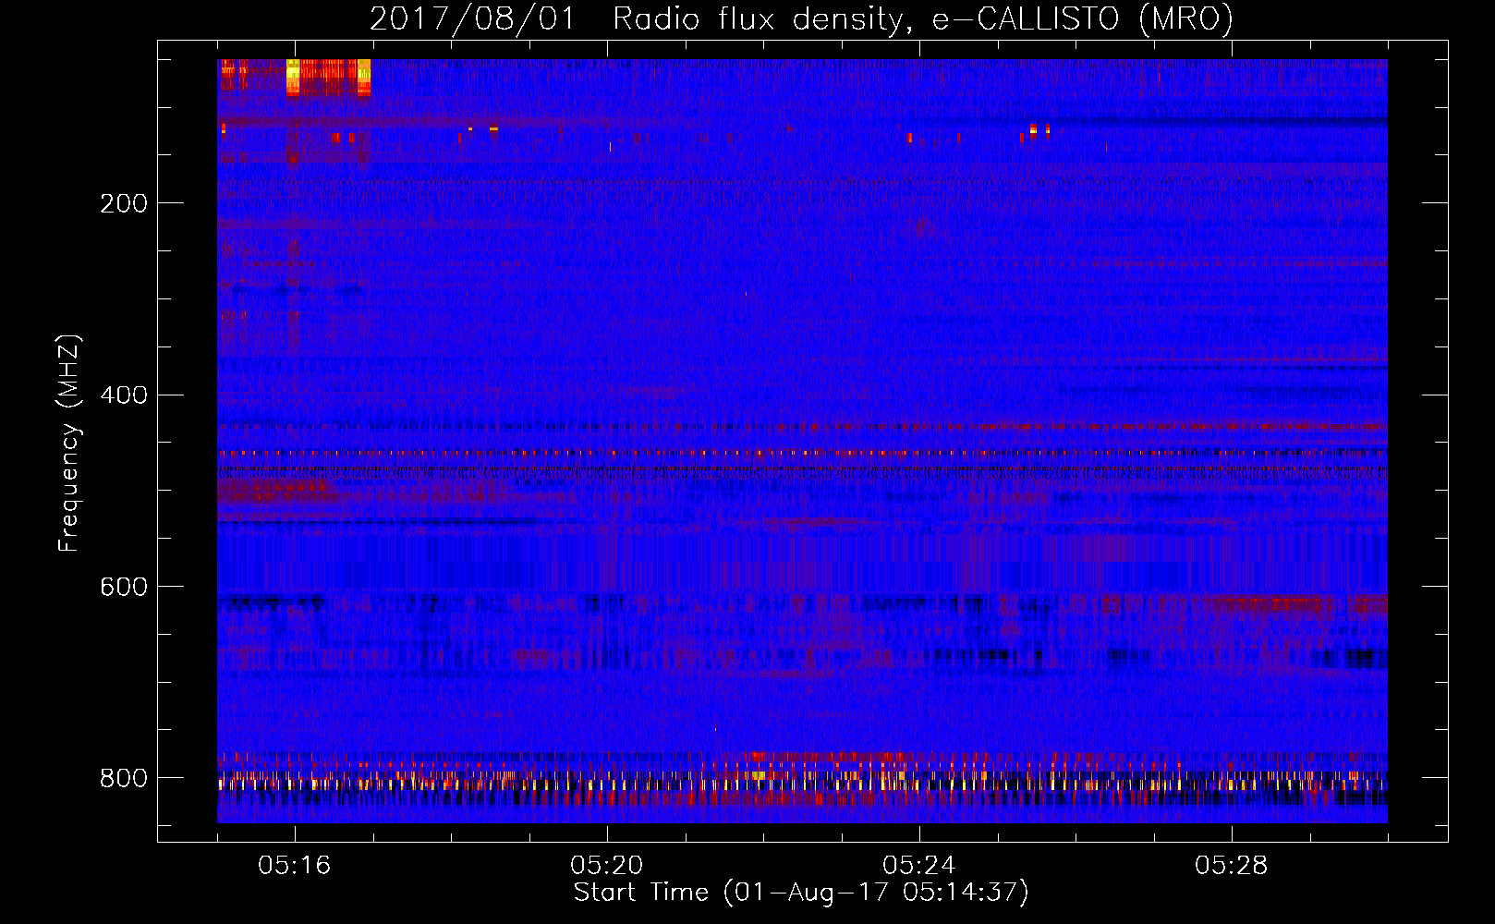Click the 600 frequency tick label
The width and height of the screenshot is (1495, 924).
[x=124, y=588]
